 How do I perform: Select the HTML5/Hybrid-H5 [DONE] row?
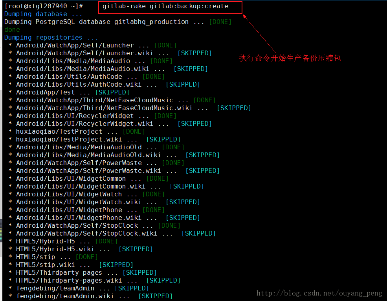click(x=63, y=241)
